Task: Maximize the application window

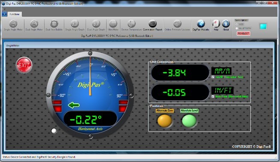Action: tap(265, 3)
